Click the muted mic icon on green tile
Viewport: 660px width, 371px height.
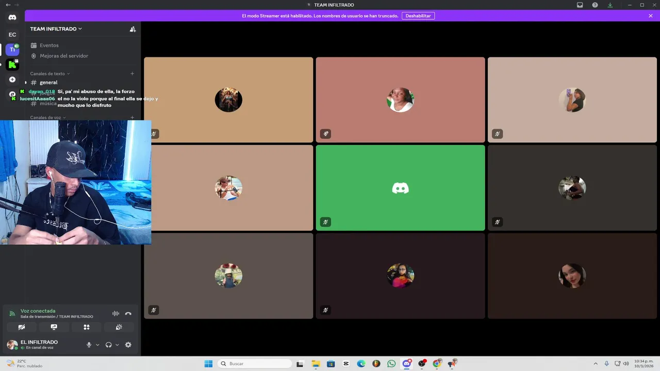(x=325, y=222)
